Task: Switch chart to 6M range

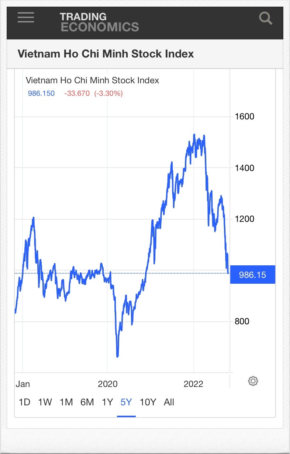Action: click(87, 402)
